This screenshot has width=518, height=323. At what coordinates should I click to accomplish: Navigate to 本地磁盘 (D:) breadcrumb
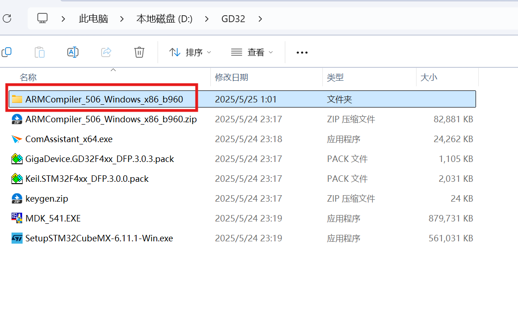pos(164,19)
